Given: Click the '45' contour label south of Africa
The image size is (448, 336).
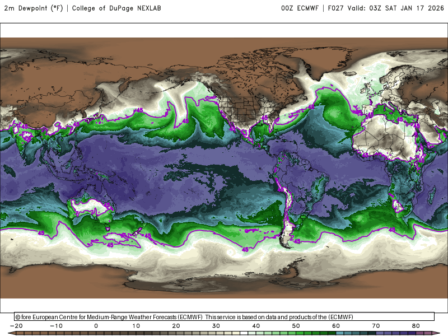Looking at the screenshot, I should pos(392,230).
